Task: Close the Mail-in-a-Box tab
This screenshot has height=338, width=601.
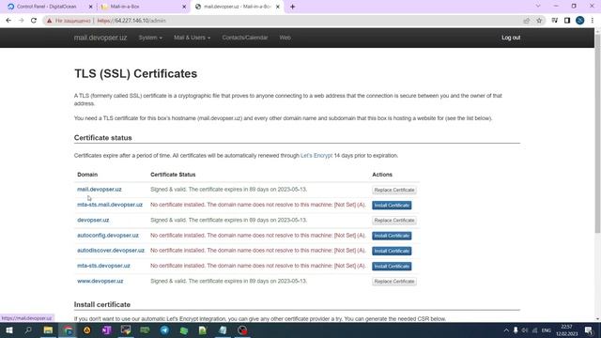Action: tap(184, 7)
